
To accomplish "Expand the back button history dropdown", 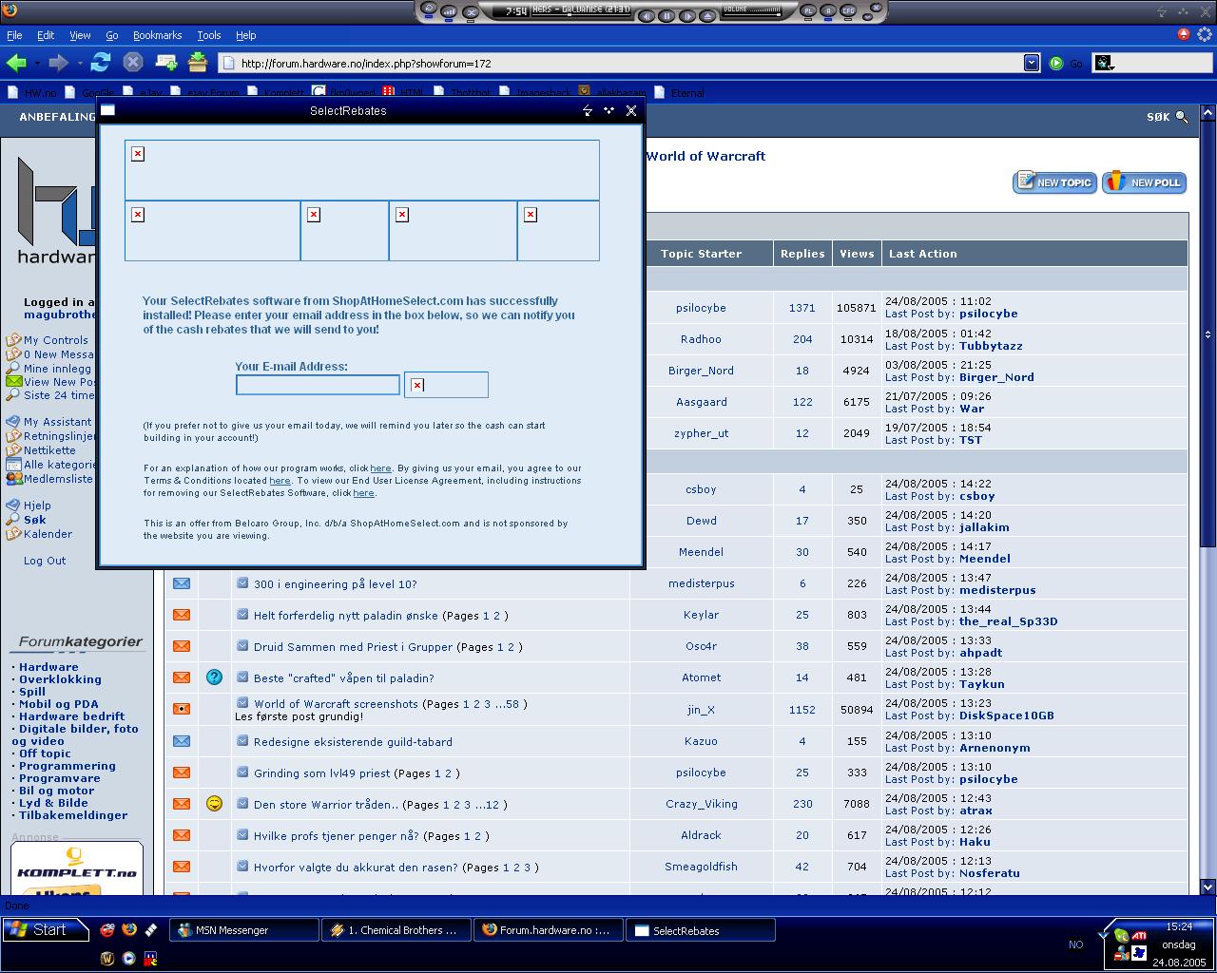I will coord(37,64).
